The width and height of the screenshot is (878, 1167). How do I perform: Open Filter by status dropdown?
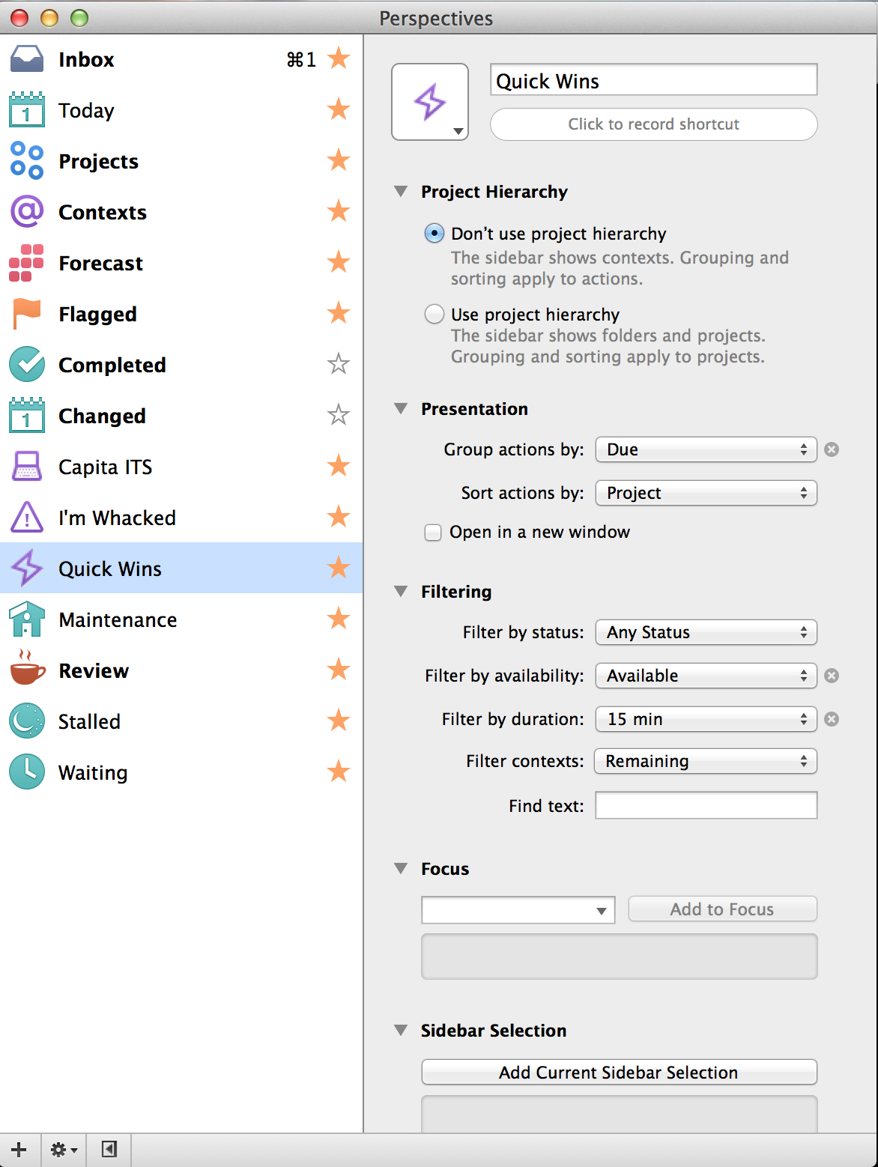click(706, 632)
